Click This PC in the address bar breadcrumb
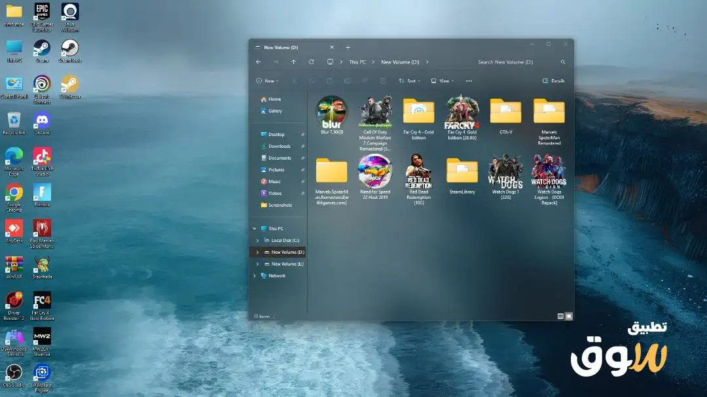Viewport: 707px width, 397px height. point(357,62)
